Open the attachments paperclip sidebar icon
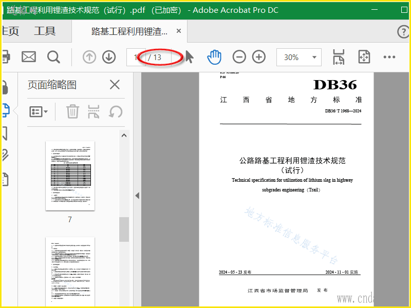The height and width of the screenshot is (308, 411). 5,155
